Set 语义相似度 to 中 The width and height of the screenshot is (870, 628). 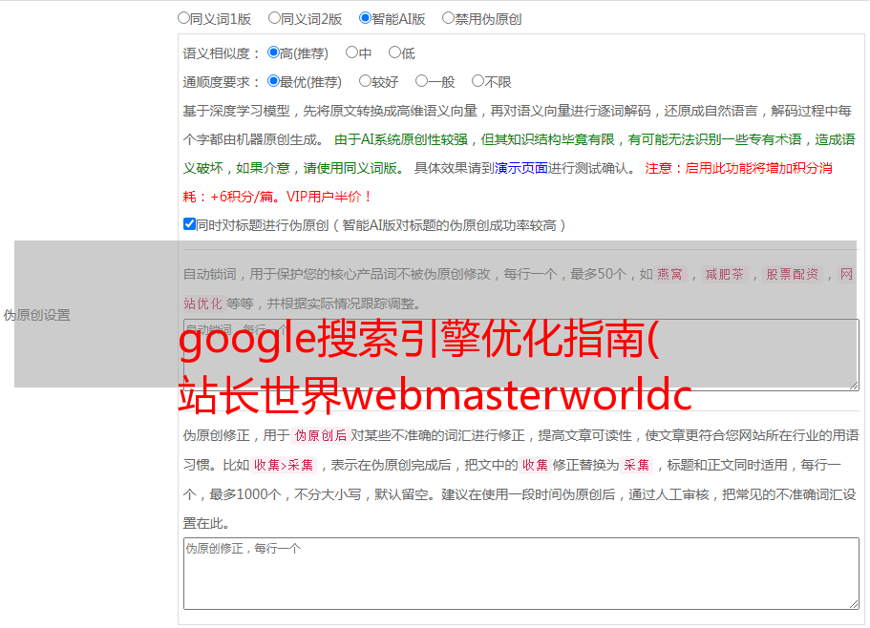click(351, 52)
